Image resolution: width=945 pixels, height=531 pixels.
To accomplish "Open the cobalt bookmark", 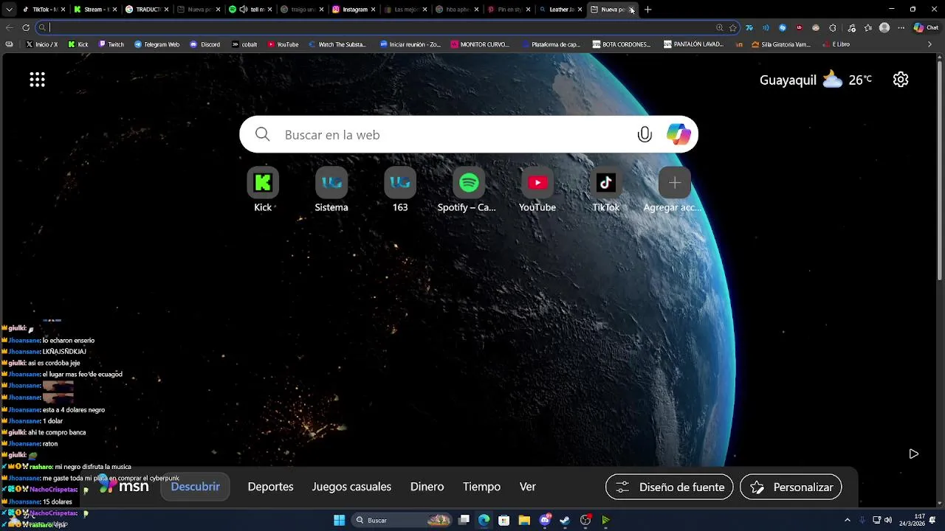I will [244, 44].
